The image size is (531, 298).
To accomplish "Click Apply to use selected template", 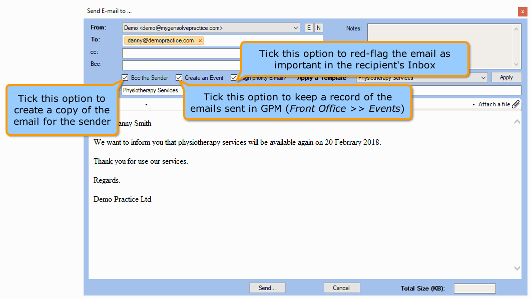I will point(506,77).
